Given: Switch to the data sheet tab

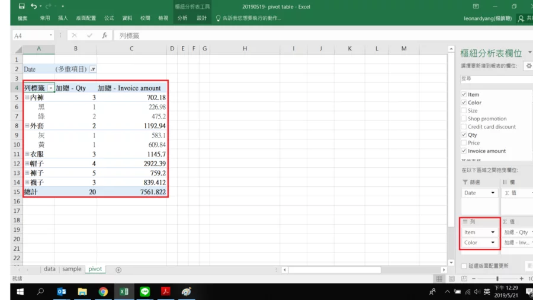Looking at the screenshot, I should 50,269.
